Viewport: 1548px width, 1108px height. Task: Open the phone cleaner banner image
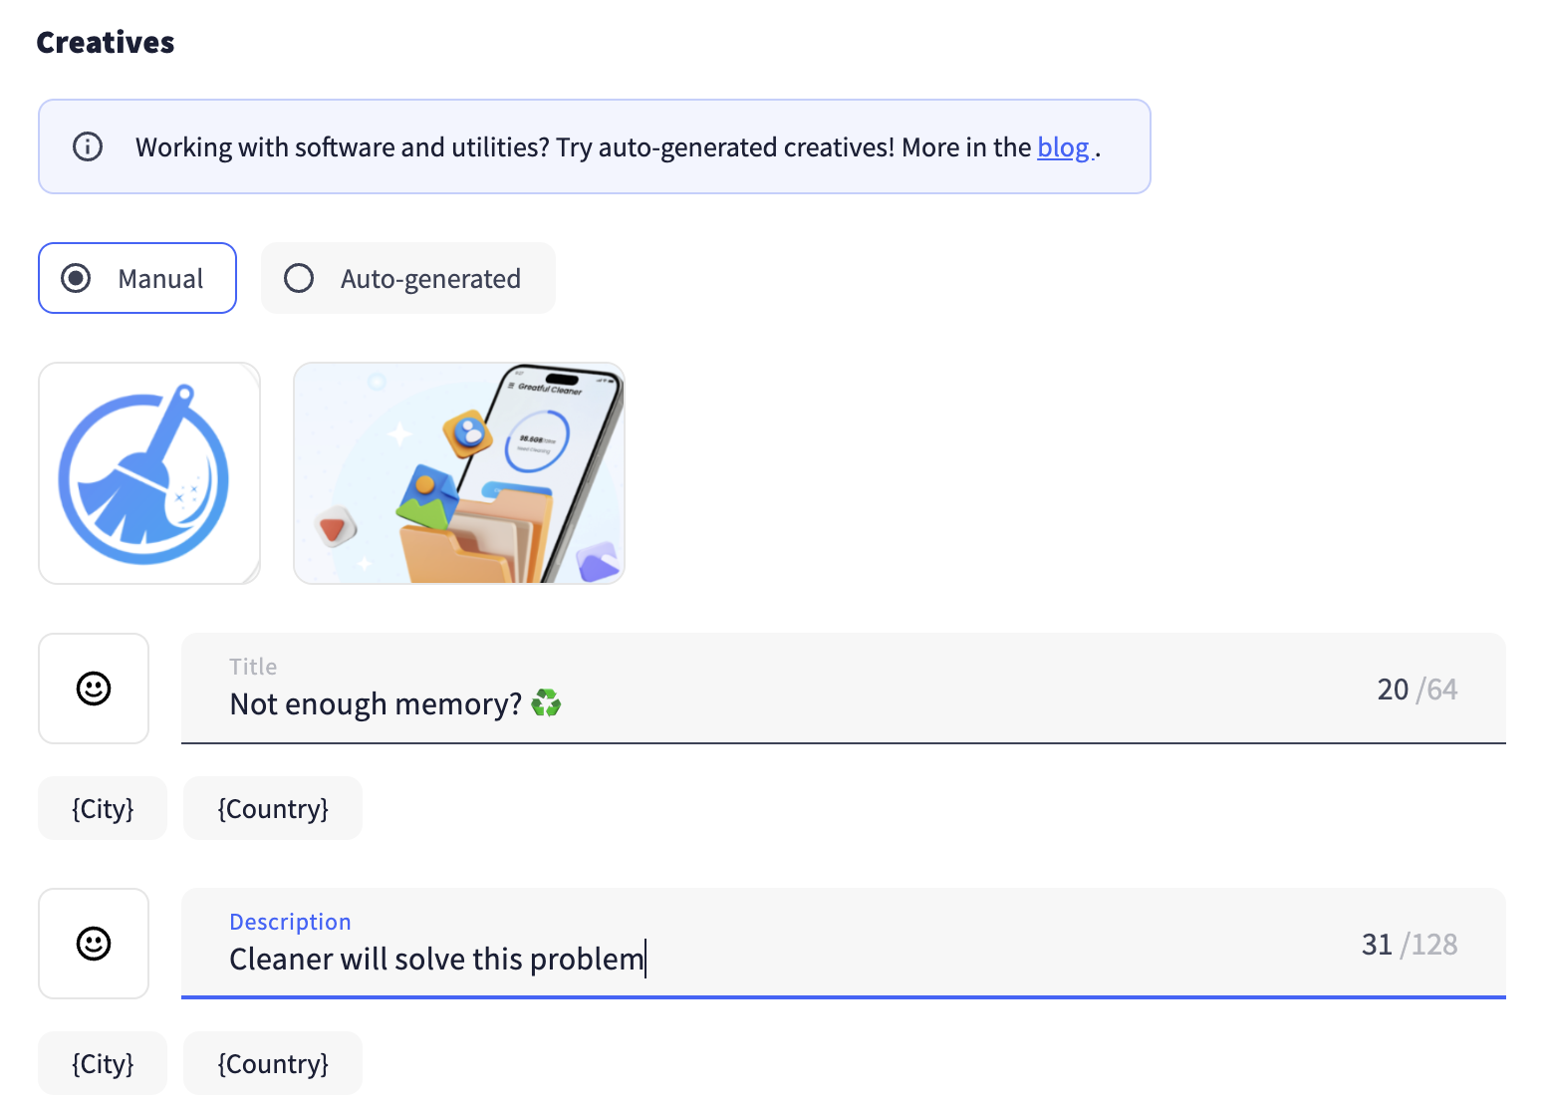pyautogui.click(x=459, y=473)
